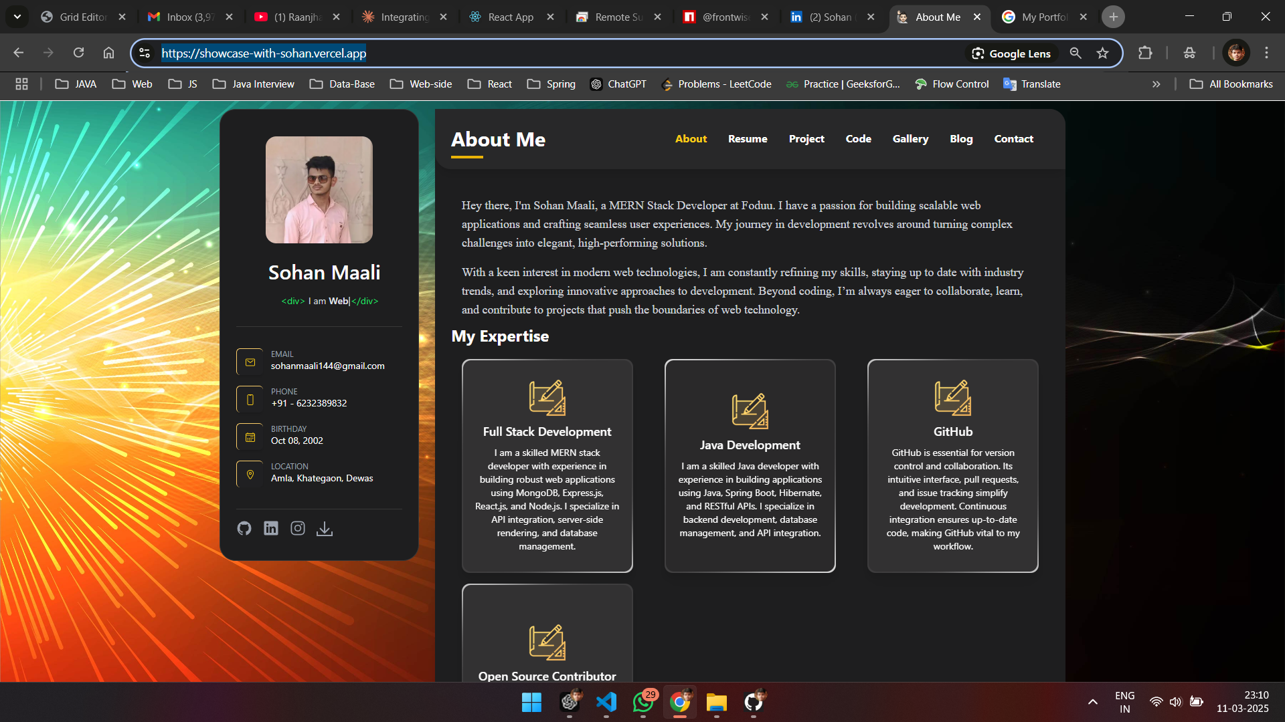The height and width of the screenshot is (722, 1285).
Task: Click the GitHub expertise card icon
Action: (953, 398)
